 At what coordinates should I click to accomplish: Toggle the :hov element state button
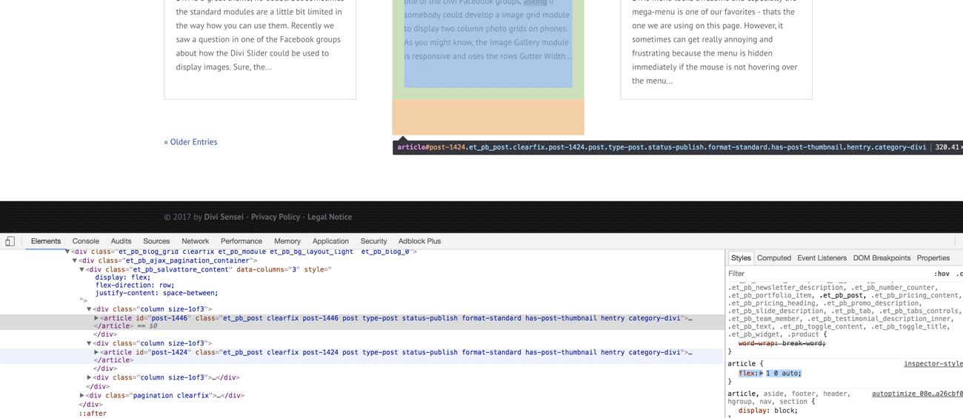pos(942,274)
